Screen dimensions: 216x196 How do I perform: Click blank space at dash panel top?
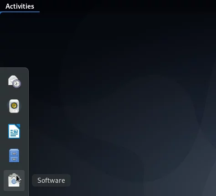[x=14, y=71]
